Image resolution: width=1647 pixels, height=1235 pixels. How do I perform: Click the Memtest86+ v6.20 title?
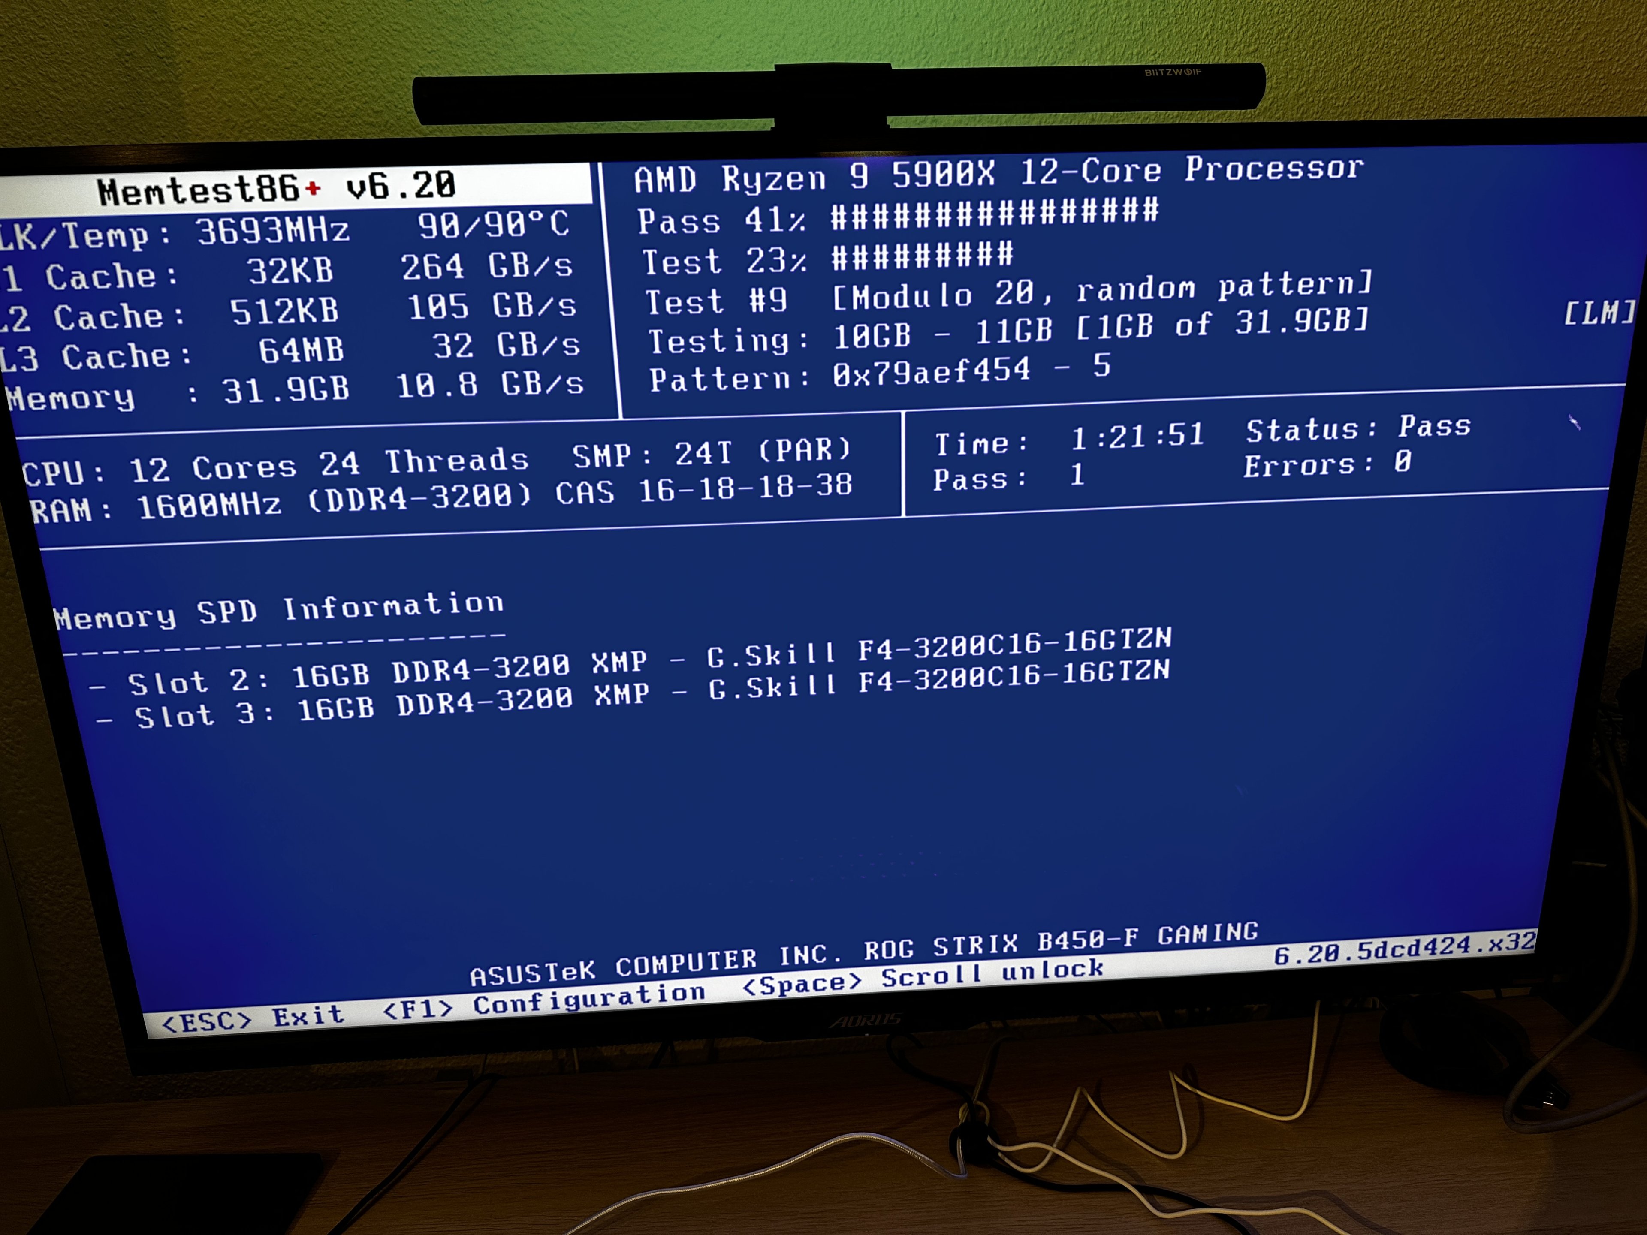coord(275,187)
